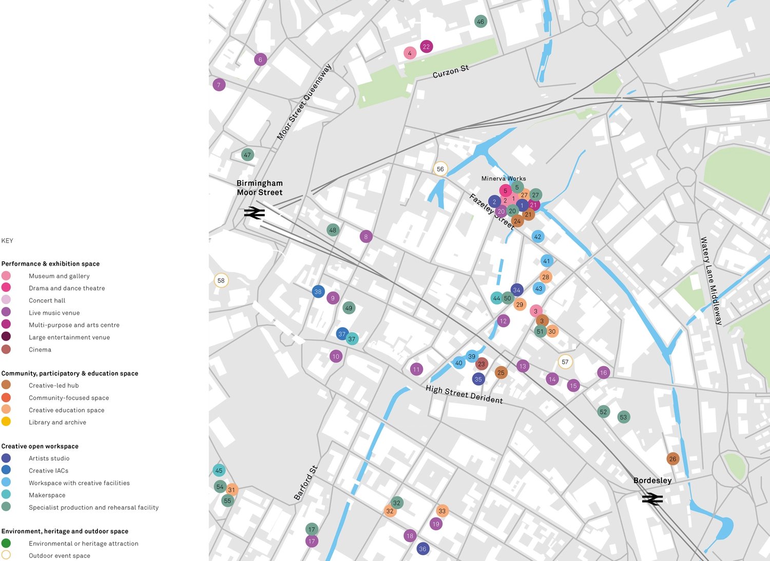
Task: Select Performance & exhibition space heading
Action: coord(50,264)
